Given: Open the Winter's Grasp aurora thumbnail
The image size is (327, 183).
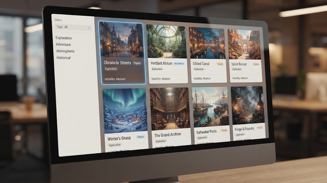Looking at the screenshot, I should (125, 111).
